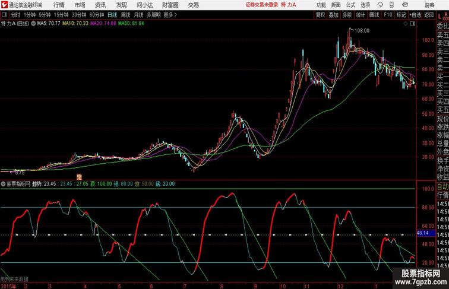
Task: Open the 选项 menu
Action: click(x=365, y=5)
